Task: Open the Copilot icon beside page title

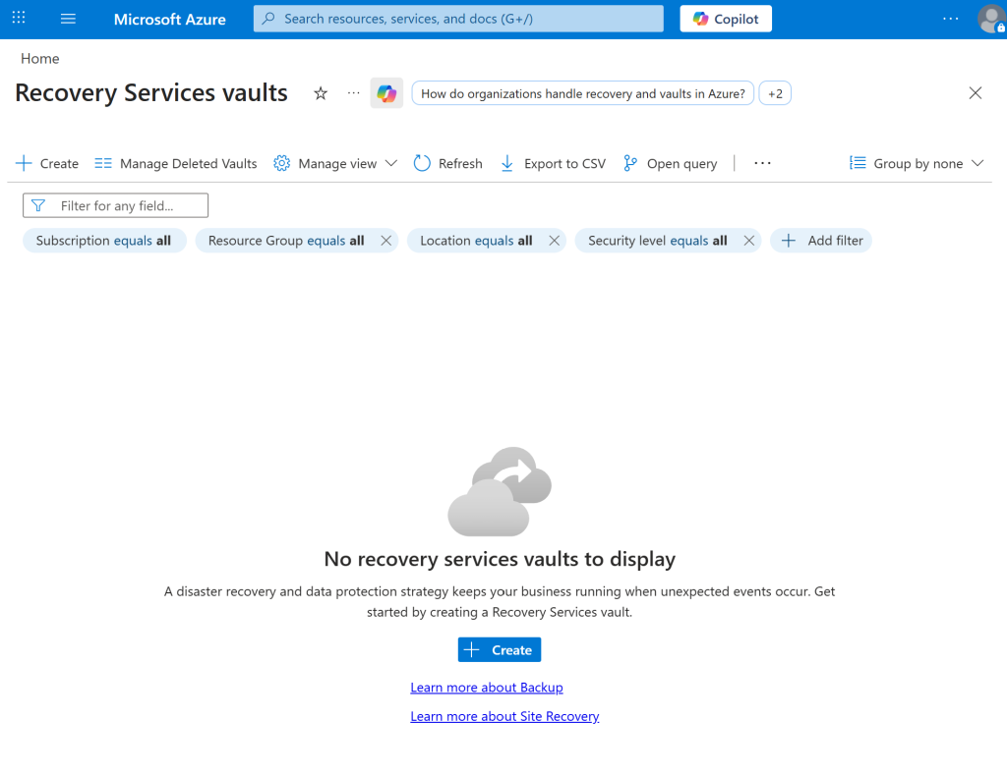Action: (386, 93)
